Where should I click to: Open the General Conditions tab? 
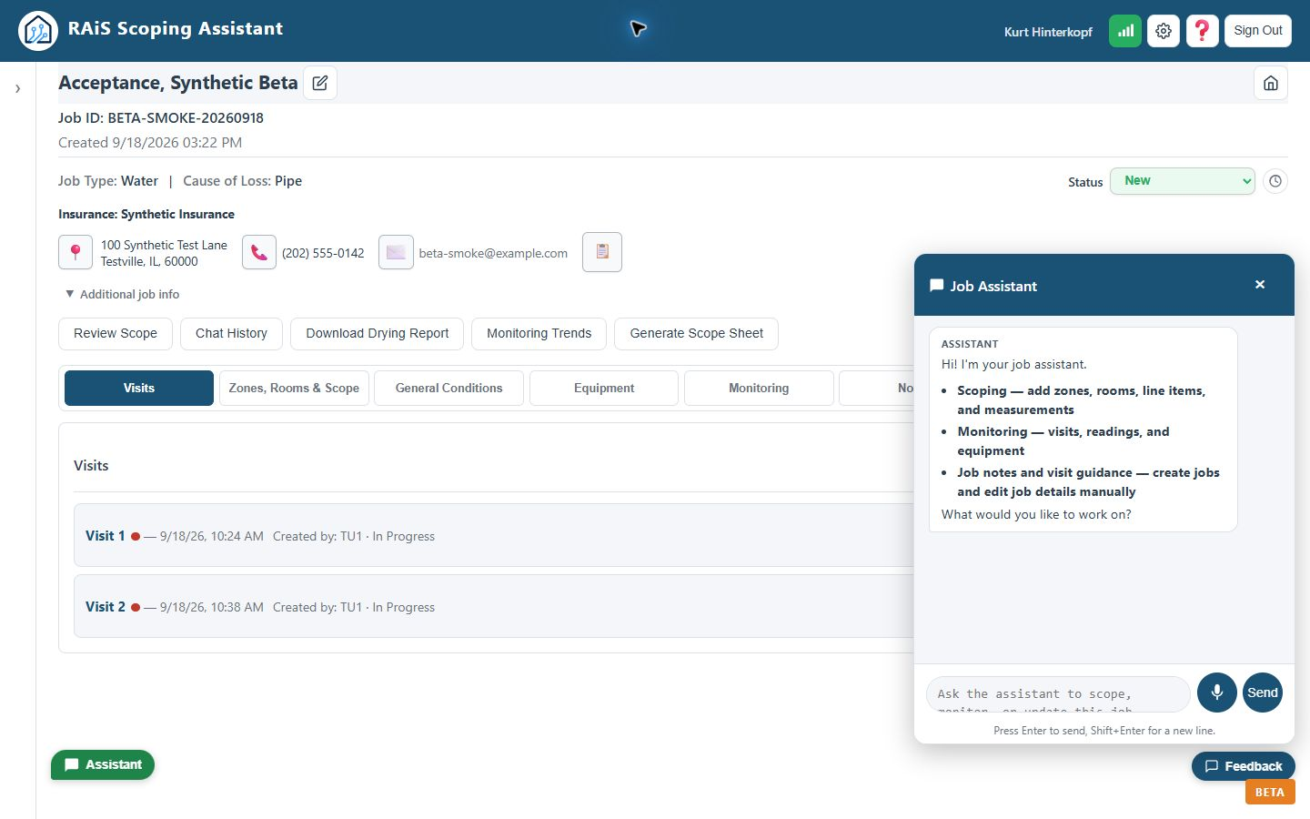(448, 388)
